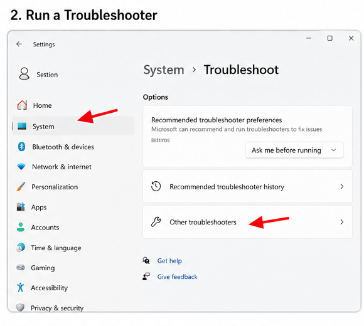Click the Troubleshoot page title
364x326 pixels.
click(x=241, y=70)
